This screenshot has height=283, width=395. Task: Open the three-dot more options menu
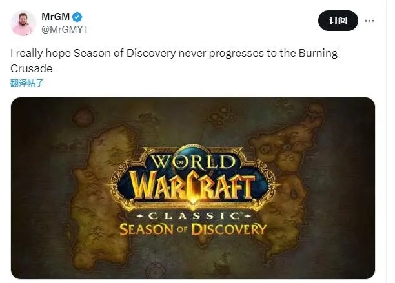click(369, 21)
